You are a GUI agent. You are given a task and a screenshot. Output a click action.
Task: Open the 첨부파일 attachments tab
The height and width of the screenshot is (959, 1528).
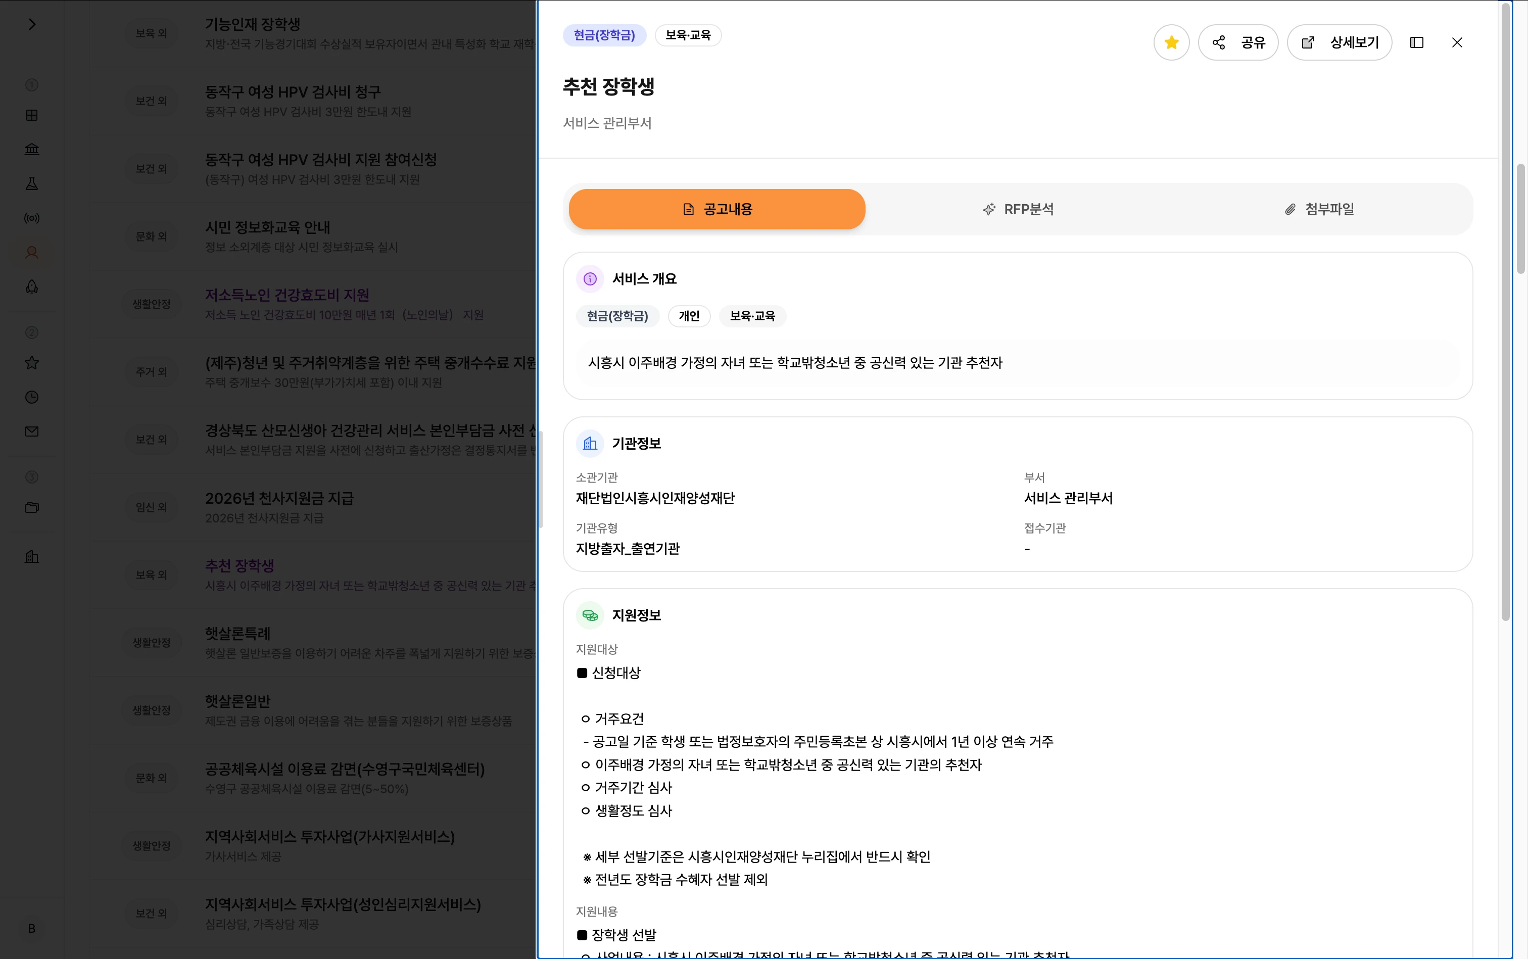click(1319, 209)
